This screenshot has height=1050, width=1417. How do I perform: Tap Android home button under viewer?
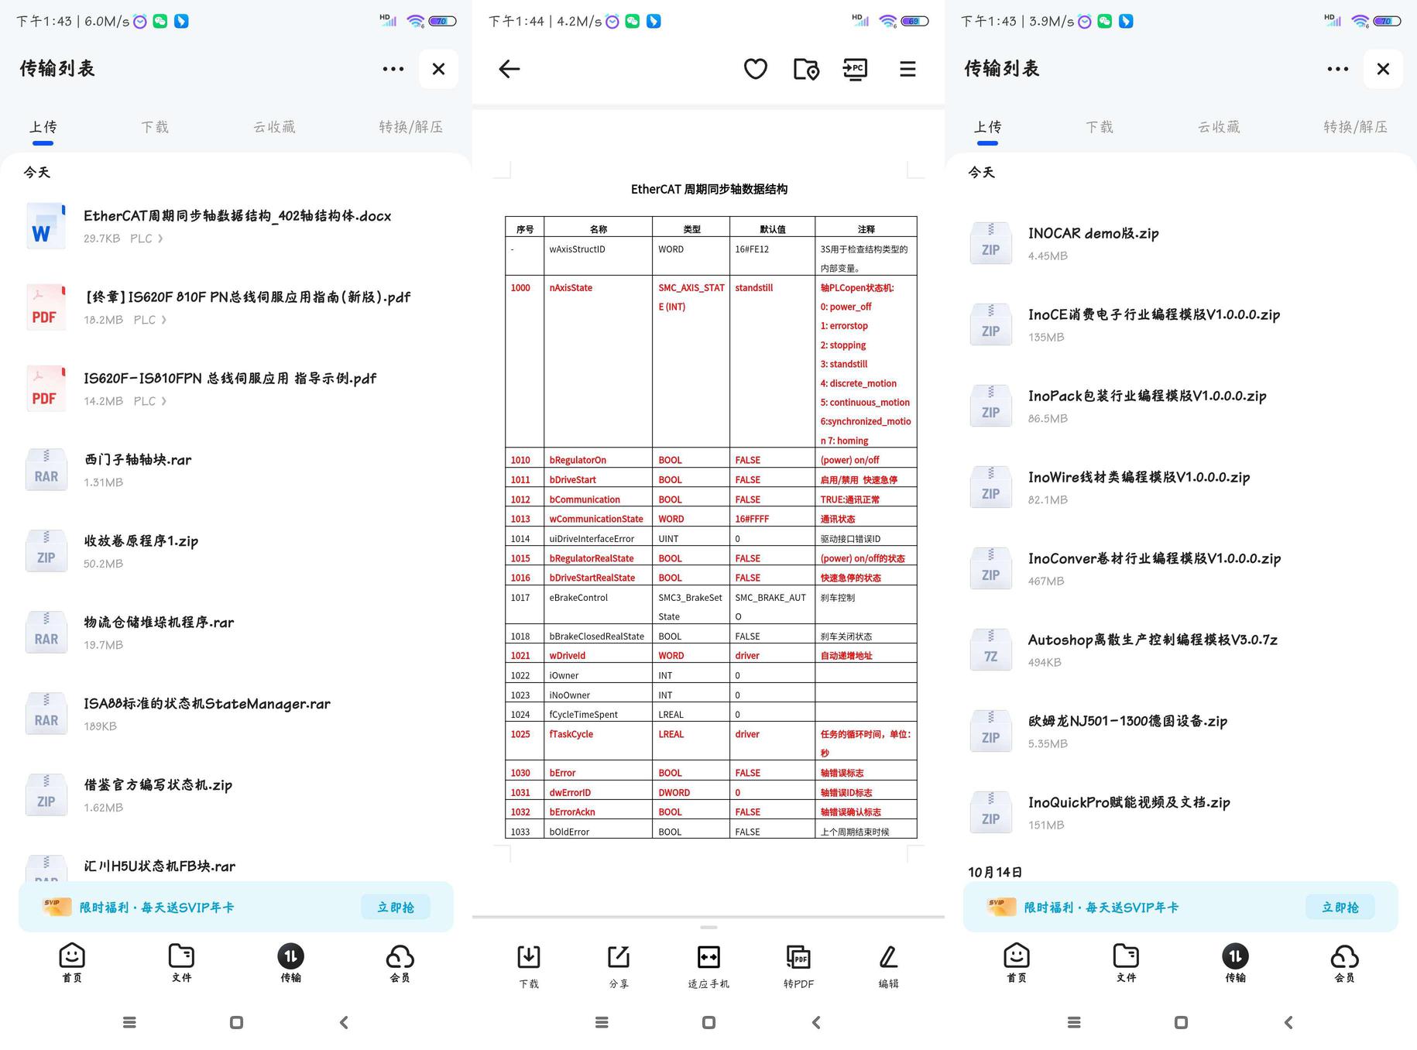point(708,1023)
